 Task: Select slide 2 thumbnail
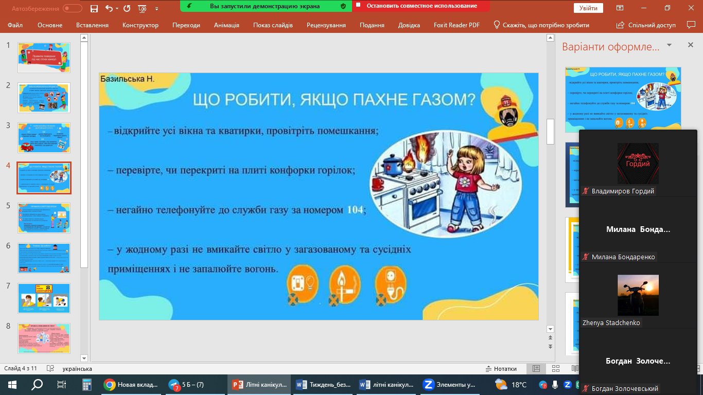[44, 98]
